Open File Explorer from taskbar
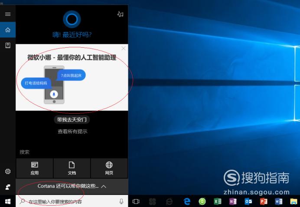The image size is (300, 207). [293, 201]
